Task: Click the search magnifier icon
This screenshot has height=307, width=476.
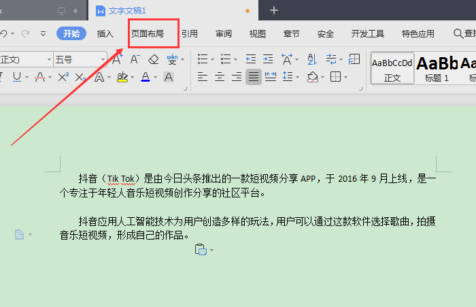Action: point(459,33)
